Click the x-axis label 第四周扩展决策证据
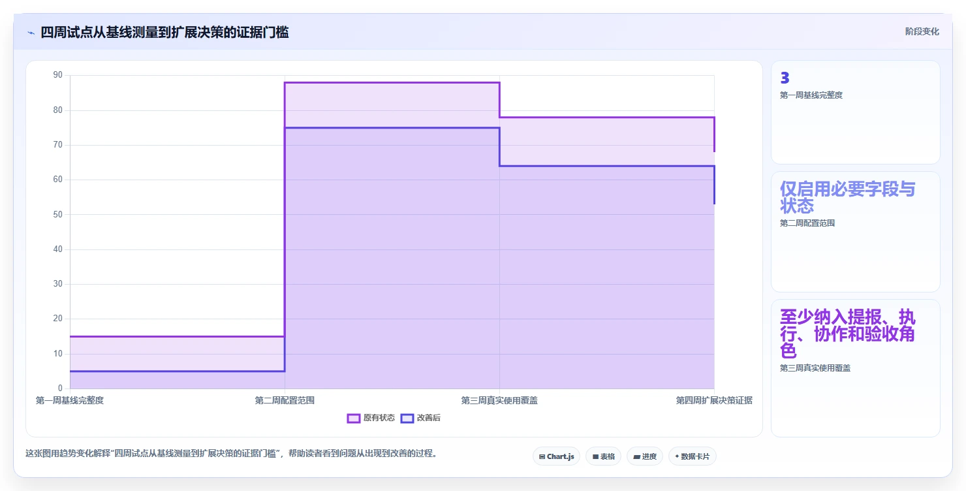 point(714,400)
